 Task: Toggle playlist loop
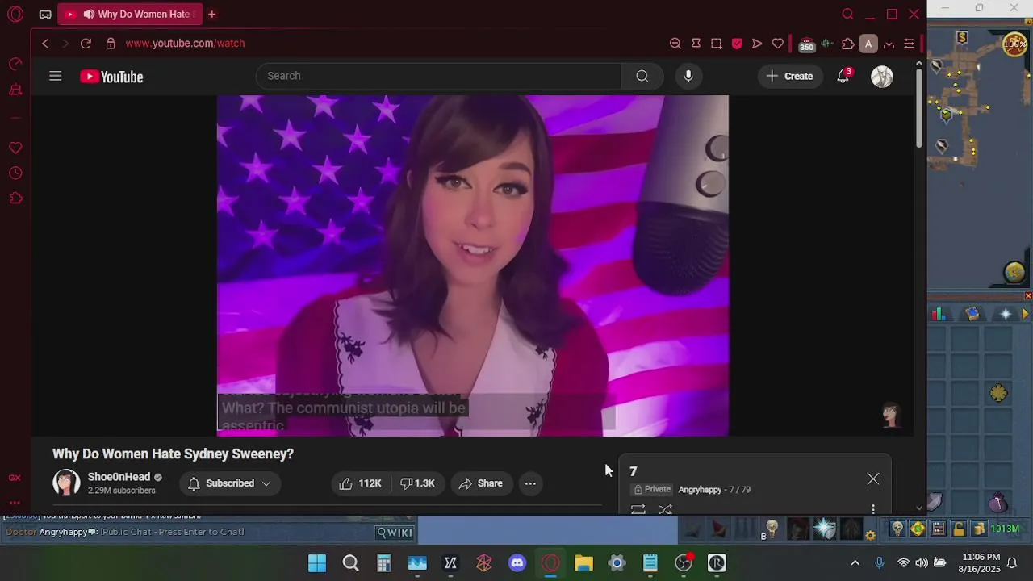pyautogui.click(x=638, y=509)
